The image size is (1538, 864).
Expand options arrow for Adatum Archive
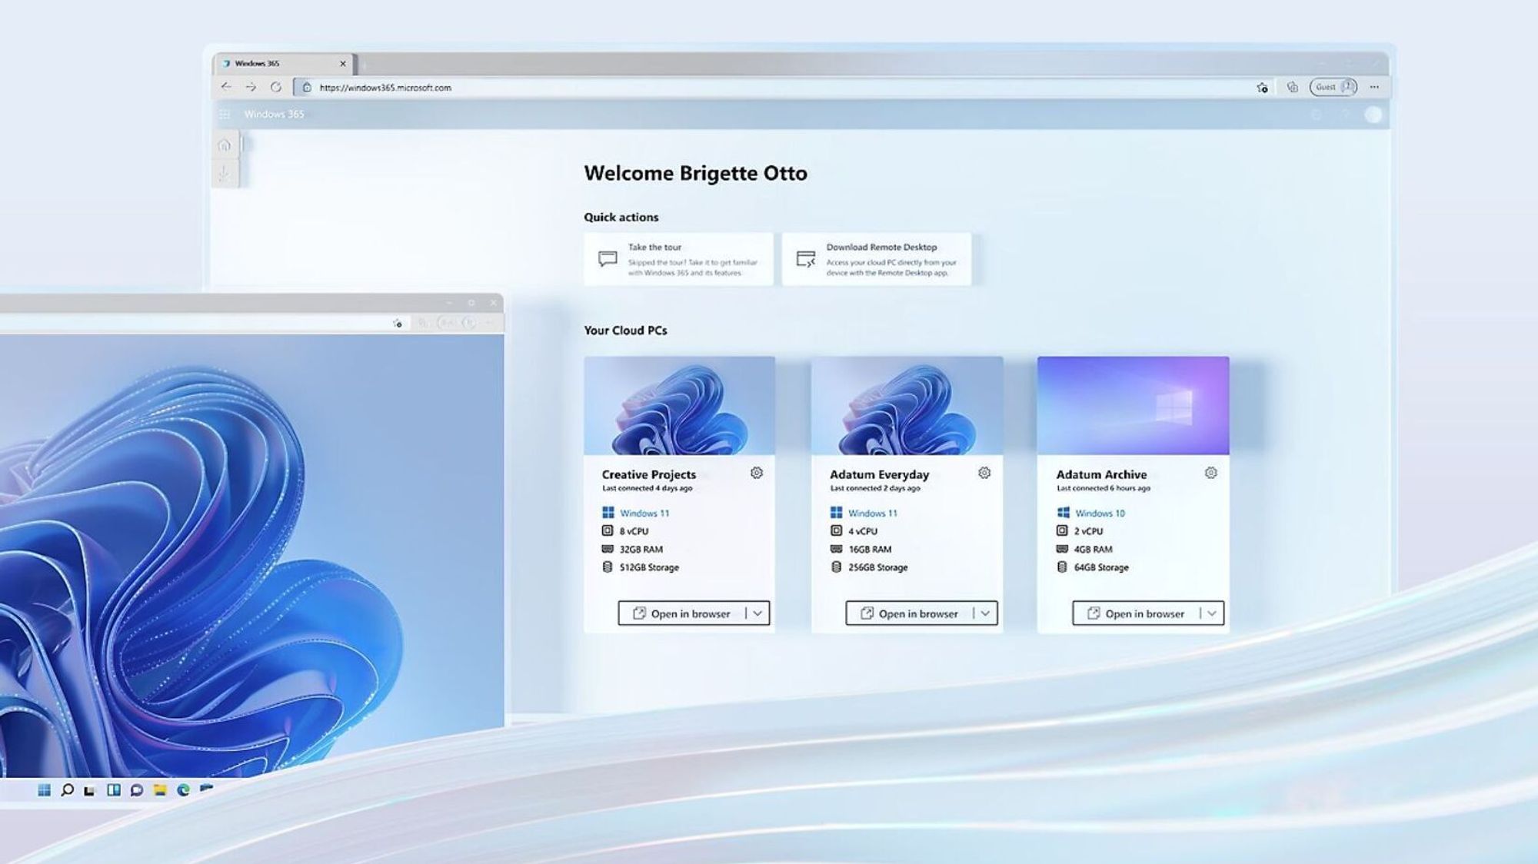click(x=1212, y=613)
